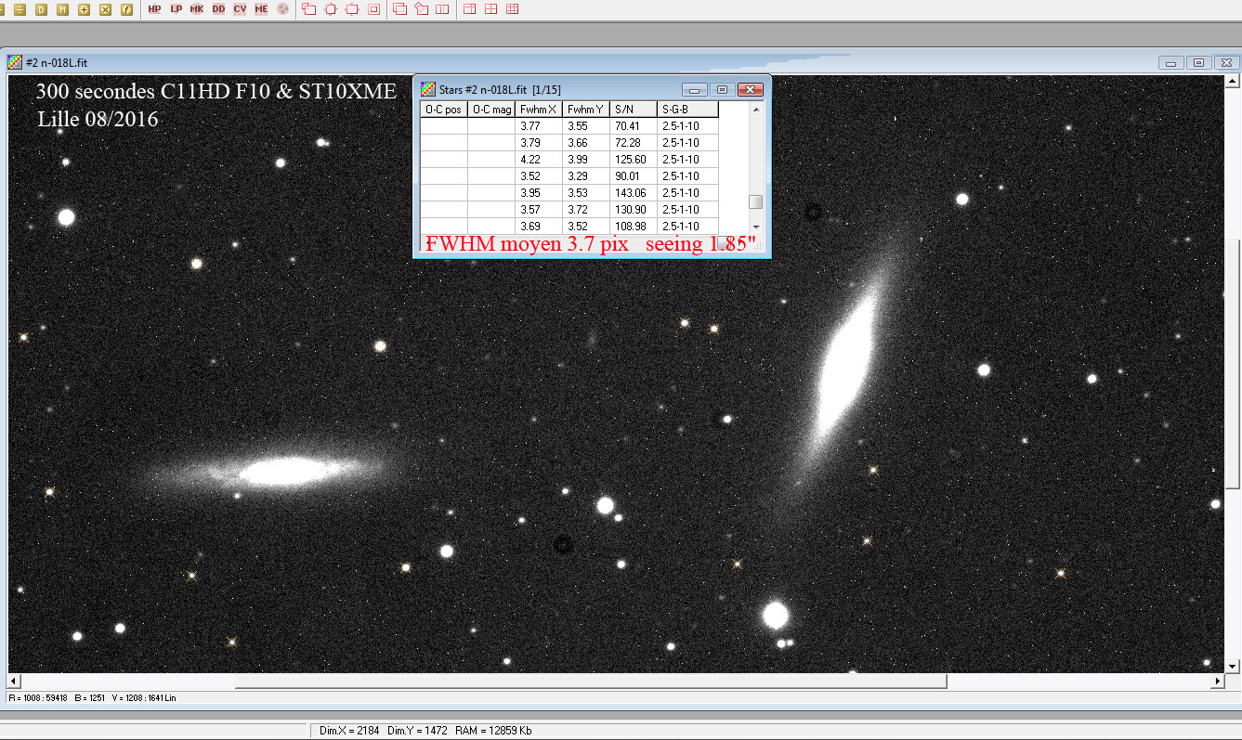
Task: Select the S/N cell 108.98
Action: click(634, 227)
